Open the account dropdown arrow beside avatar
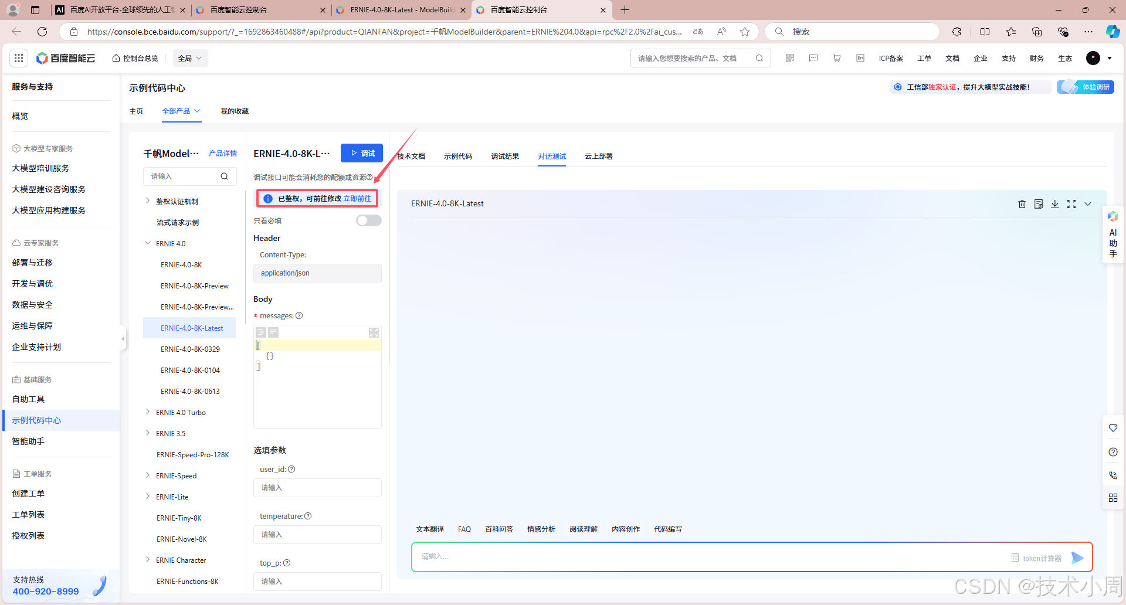The height and width of the screenshot is (605, 1126). (x=1110, y=58)
